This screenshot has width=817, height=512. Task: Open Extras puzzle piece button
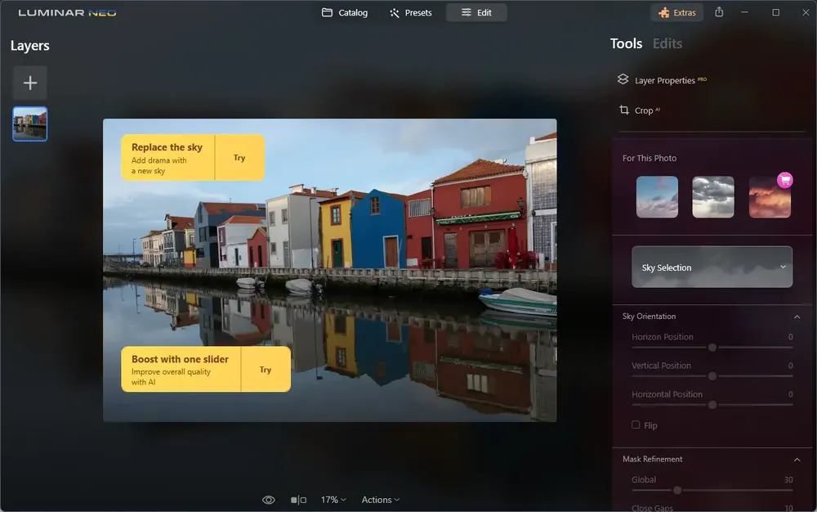[676, 12]
